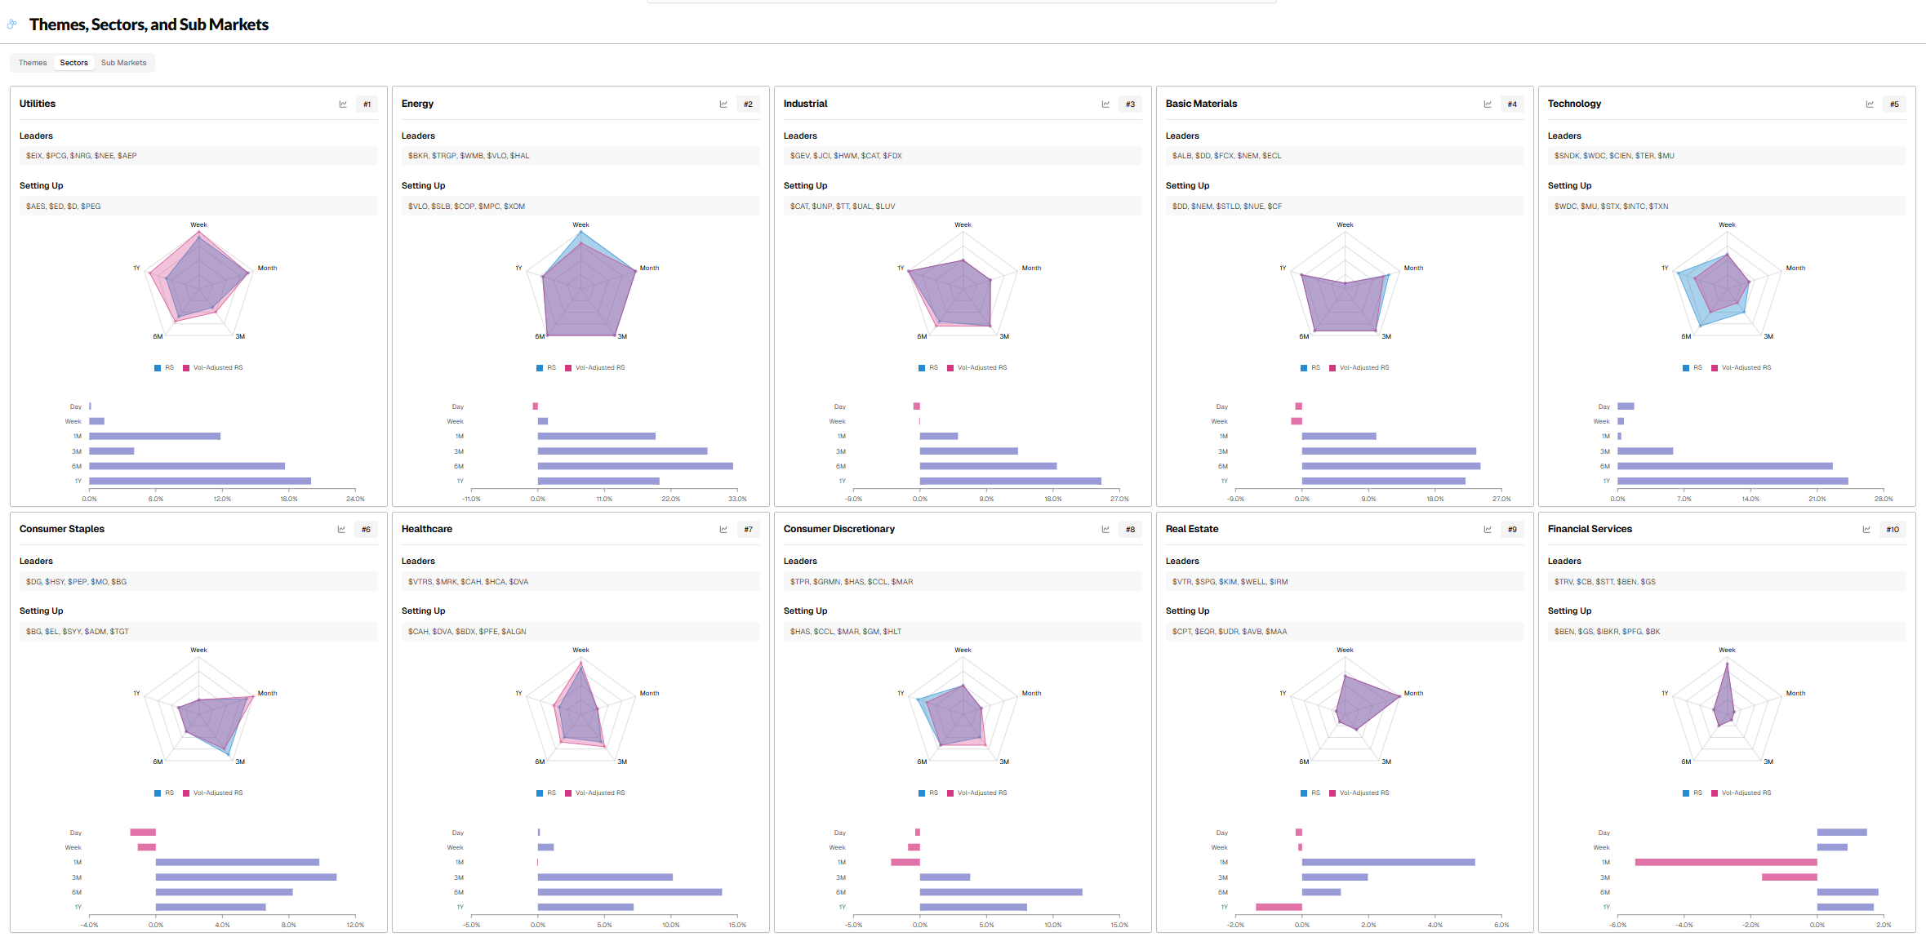Switch to the Sub Markets tab
1926x937 pixels.
pos(123,63)
